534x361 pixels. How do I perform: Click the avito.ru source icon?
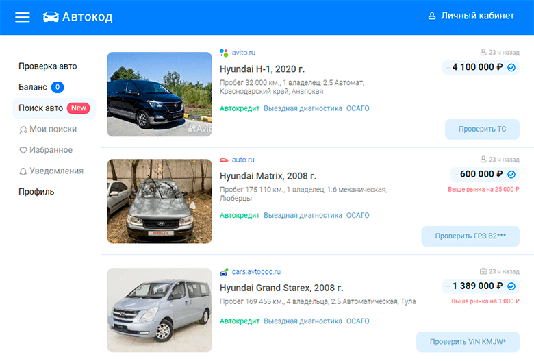pyautogui.click(x=224, y=53)
